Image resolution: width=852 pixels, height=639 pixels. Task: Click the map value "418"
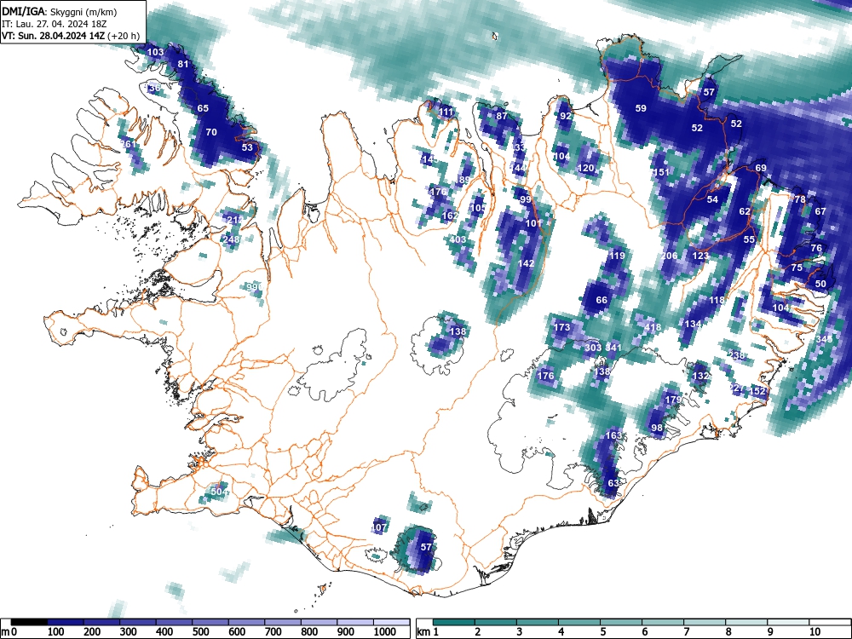653,327
